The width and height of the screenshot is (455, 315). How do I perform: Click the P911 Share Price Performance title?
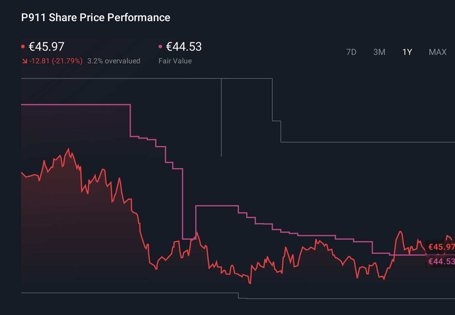pos(95,17)
